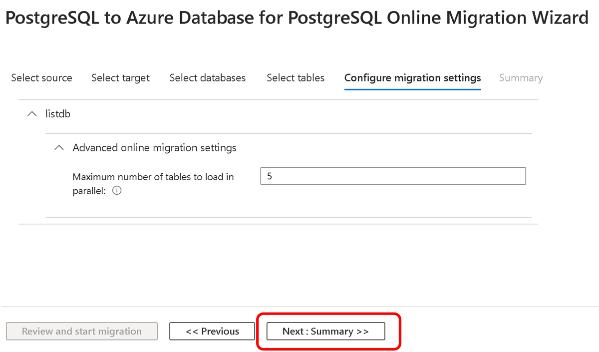Click the info icon beside parallel tables label
599x352 pixels.
117,191
